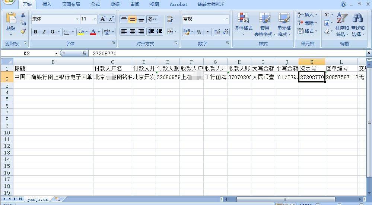Align text left
Viewport: 372px width, 205px height.
click(124, 32)
